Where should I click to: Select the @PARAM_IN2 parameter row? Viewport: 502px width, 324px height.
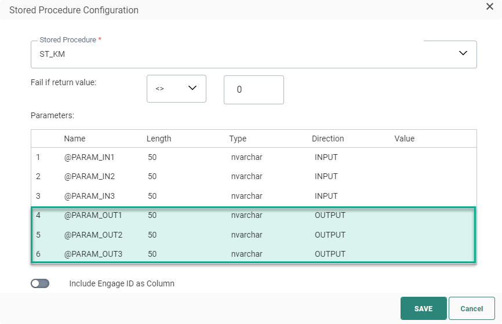coord(89,176)
